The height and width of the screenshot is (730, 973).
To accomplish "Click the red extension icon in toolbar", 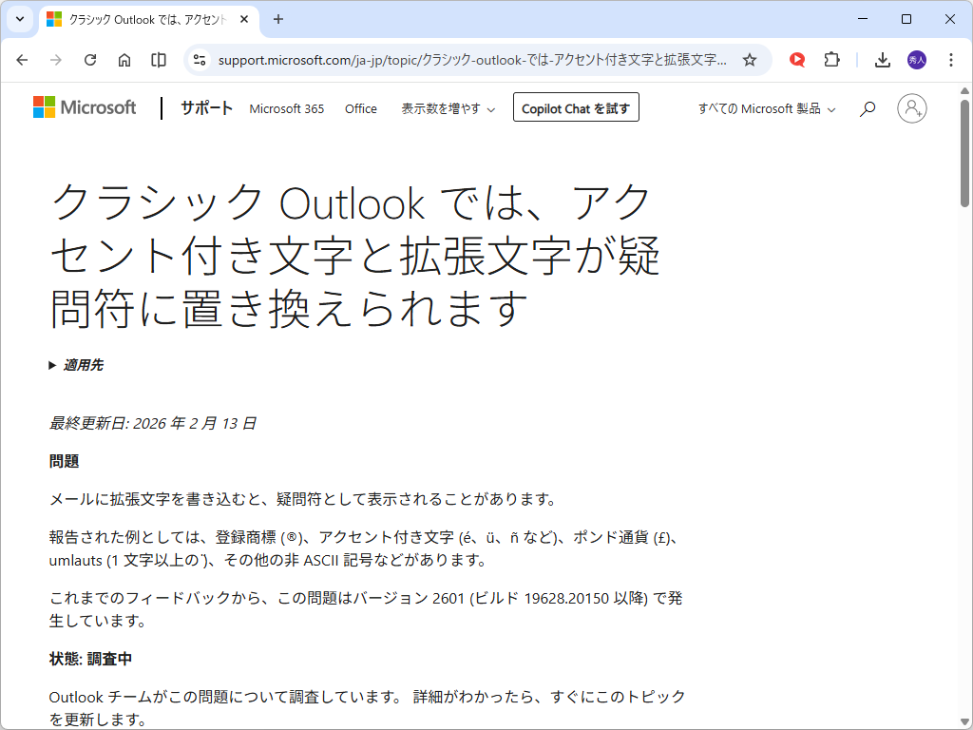I will [x=796, y=59].
